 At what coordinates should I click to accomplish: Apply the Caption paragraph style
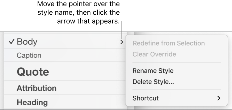click(29, 55)
